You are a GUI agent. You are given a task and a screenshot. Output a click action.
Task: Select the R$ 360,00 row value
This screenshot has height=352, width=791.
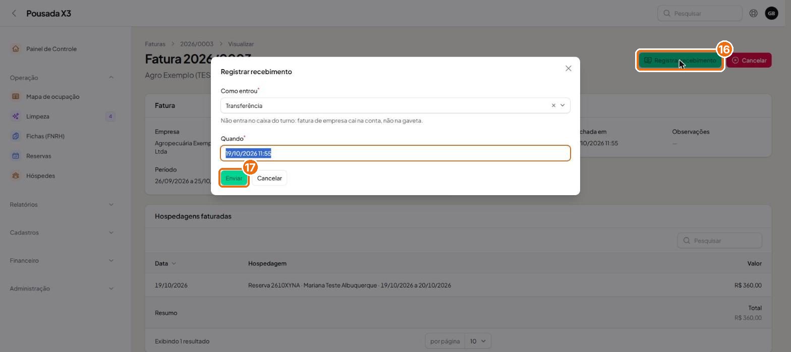click(748, 285)
